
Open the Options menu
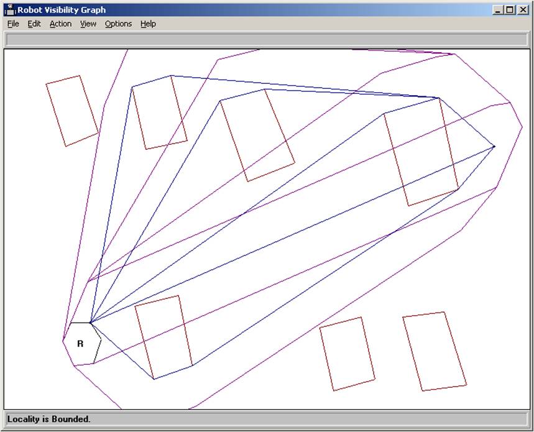click(x=118, y=24)
